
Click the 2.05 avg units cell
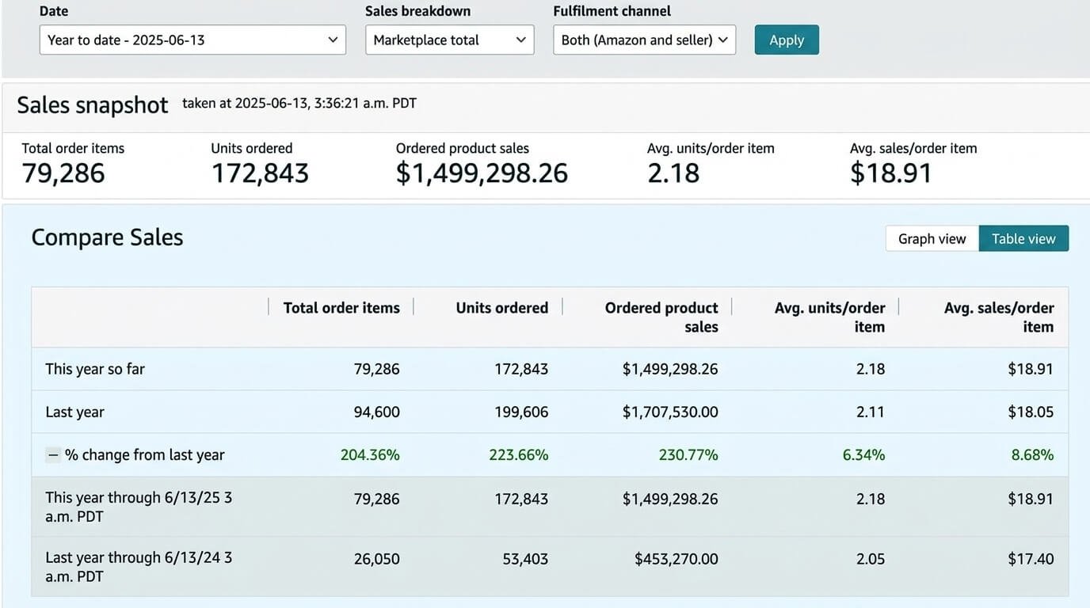click(871, 559)
